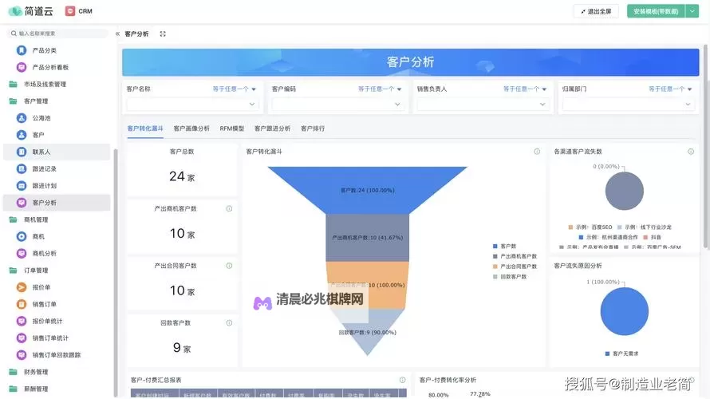Open 商机分析 dashboard
Screen dimensions: 710x399
pos(44,254)
